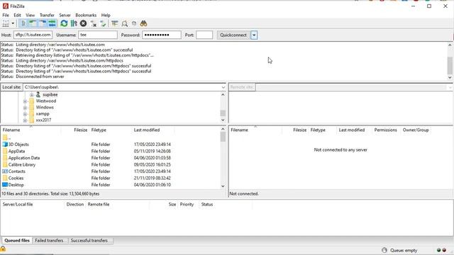Toggle the remote directory tree display

43,23
